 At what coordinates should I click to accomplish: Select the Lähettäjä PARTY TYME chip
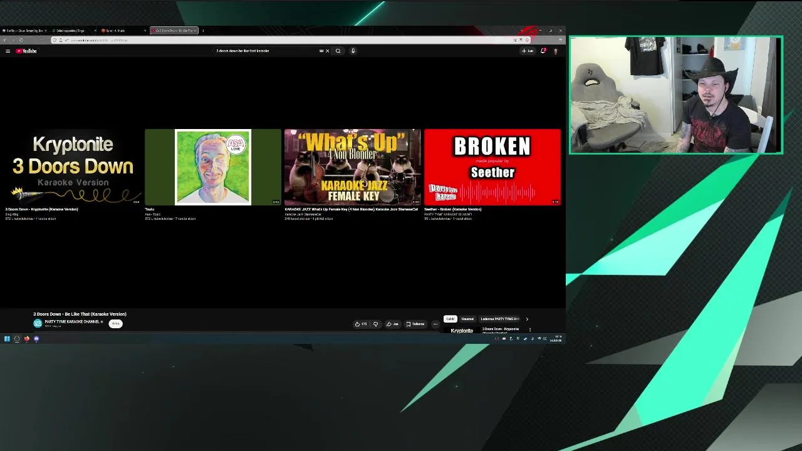pos(500,319)
